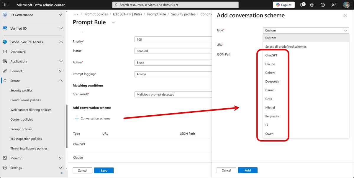354x178 pixels.
Task: Open Security profiles in sidebar
Action: 22,90
